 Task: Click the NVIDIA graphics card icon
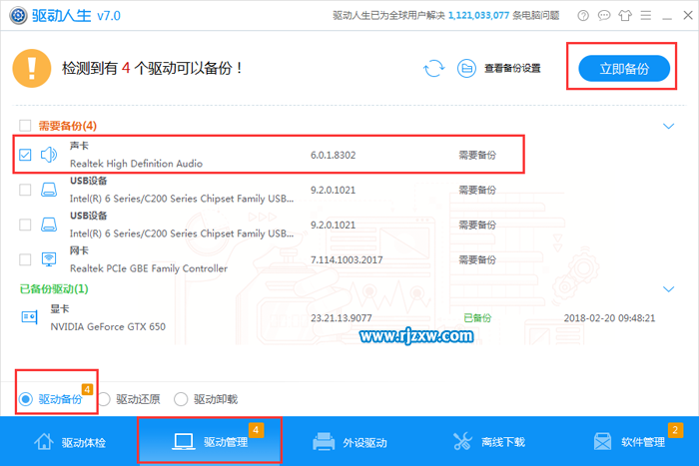pyautogui.click(x=29, y=317)
